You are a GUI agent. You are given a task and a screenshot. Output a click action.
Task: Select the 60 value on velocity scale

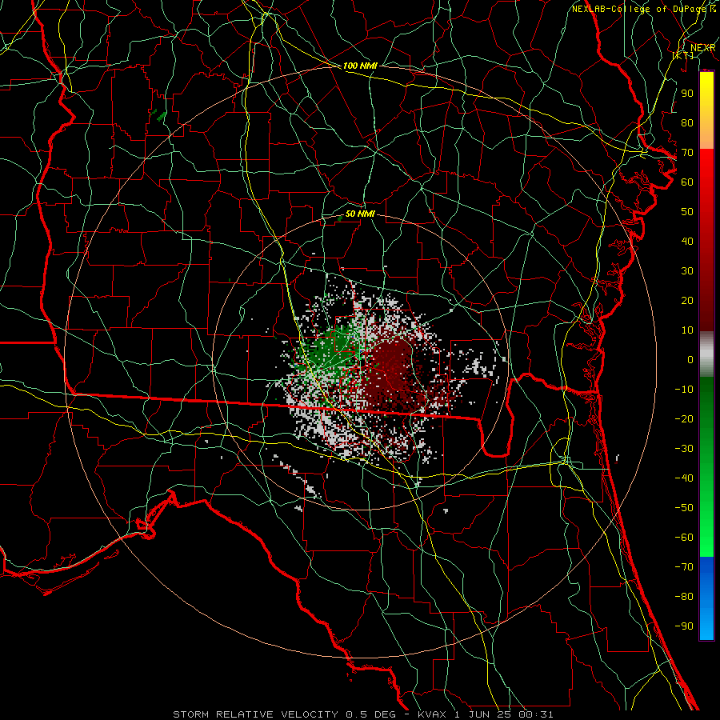point(687,182)
